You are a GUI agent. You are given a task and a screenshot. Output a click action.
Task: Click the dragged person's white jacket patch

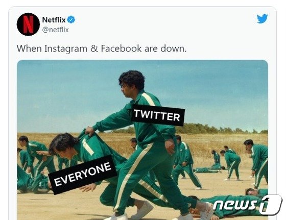[88, 147]
